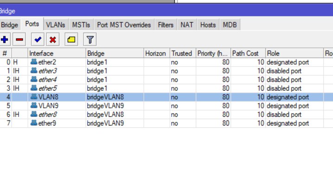Click bridgeVLAN8 in the ether8 row
Viewport: 333px width, 173px height.
click(105, 114)
